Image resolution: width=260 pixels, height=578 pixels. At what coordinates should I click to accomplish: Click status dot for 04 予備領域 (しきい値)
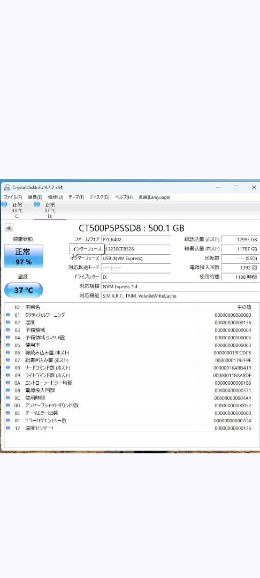8,338
